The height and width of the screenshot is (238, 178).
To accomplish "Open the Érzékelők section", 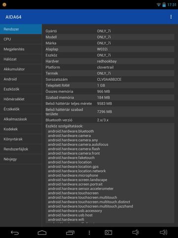I will 21,109.
